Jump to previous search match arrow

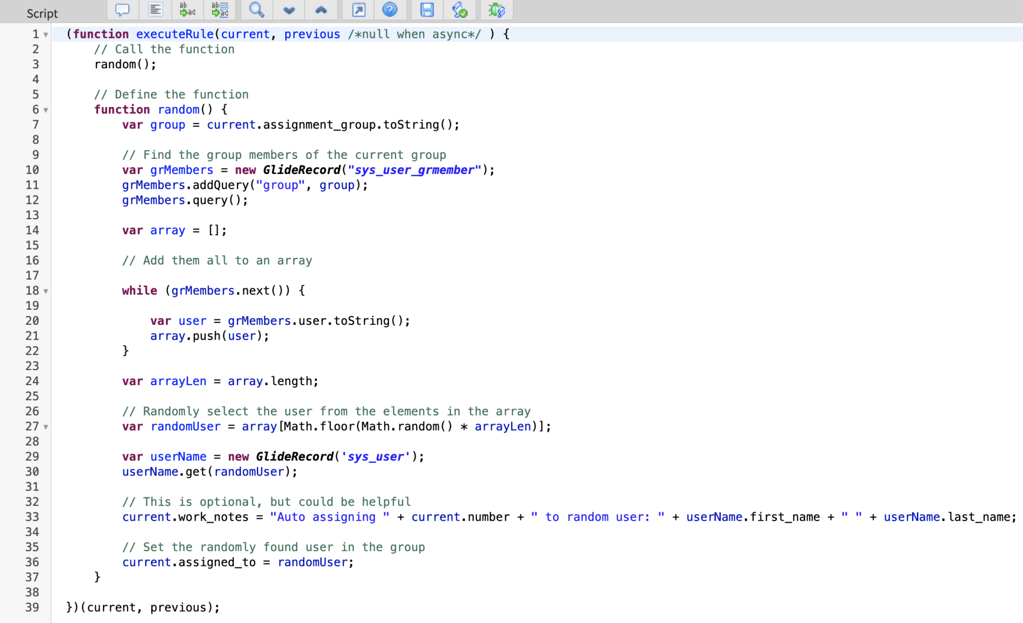(321, 10)
